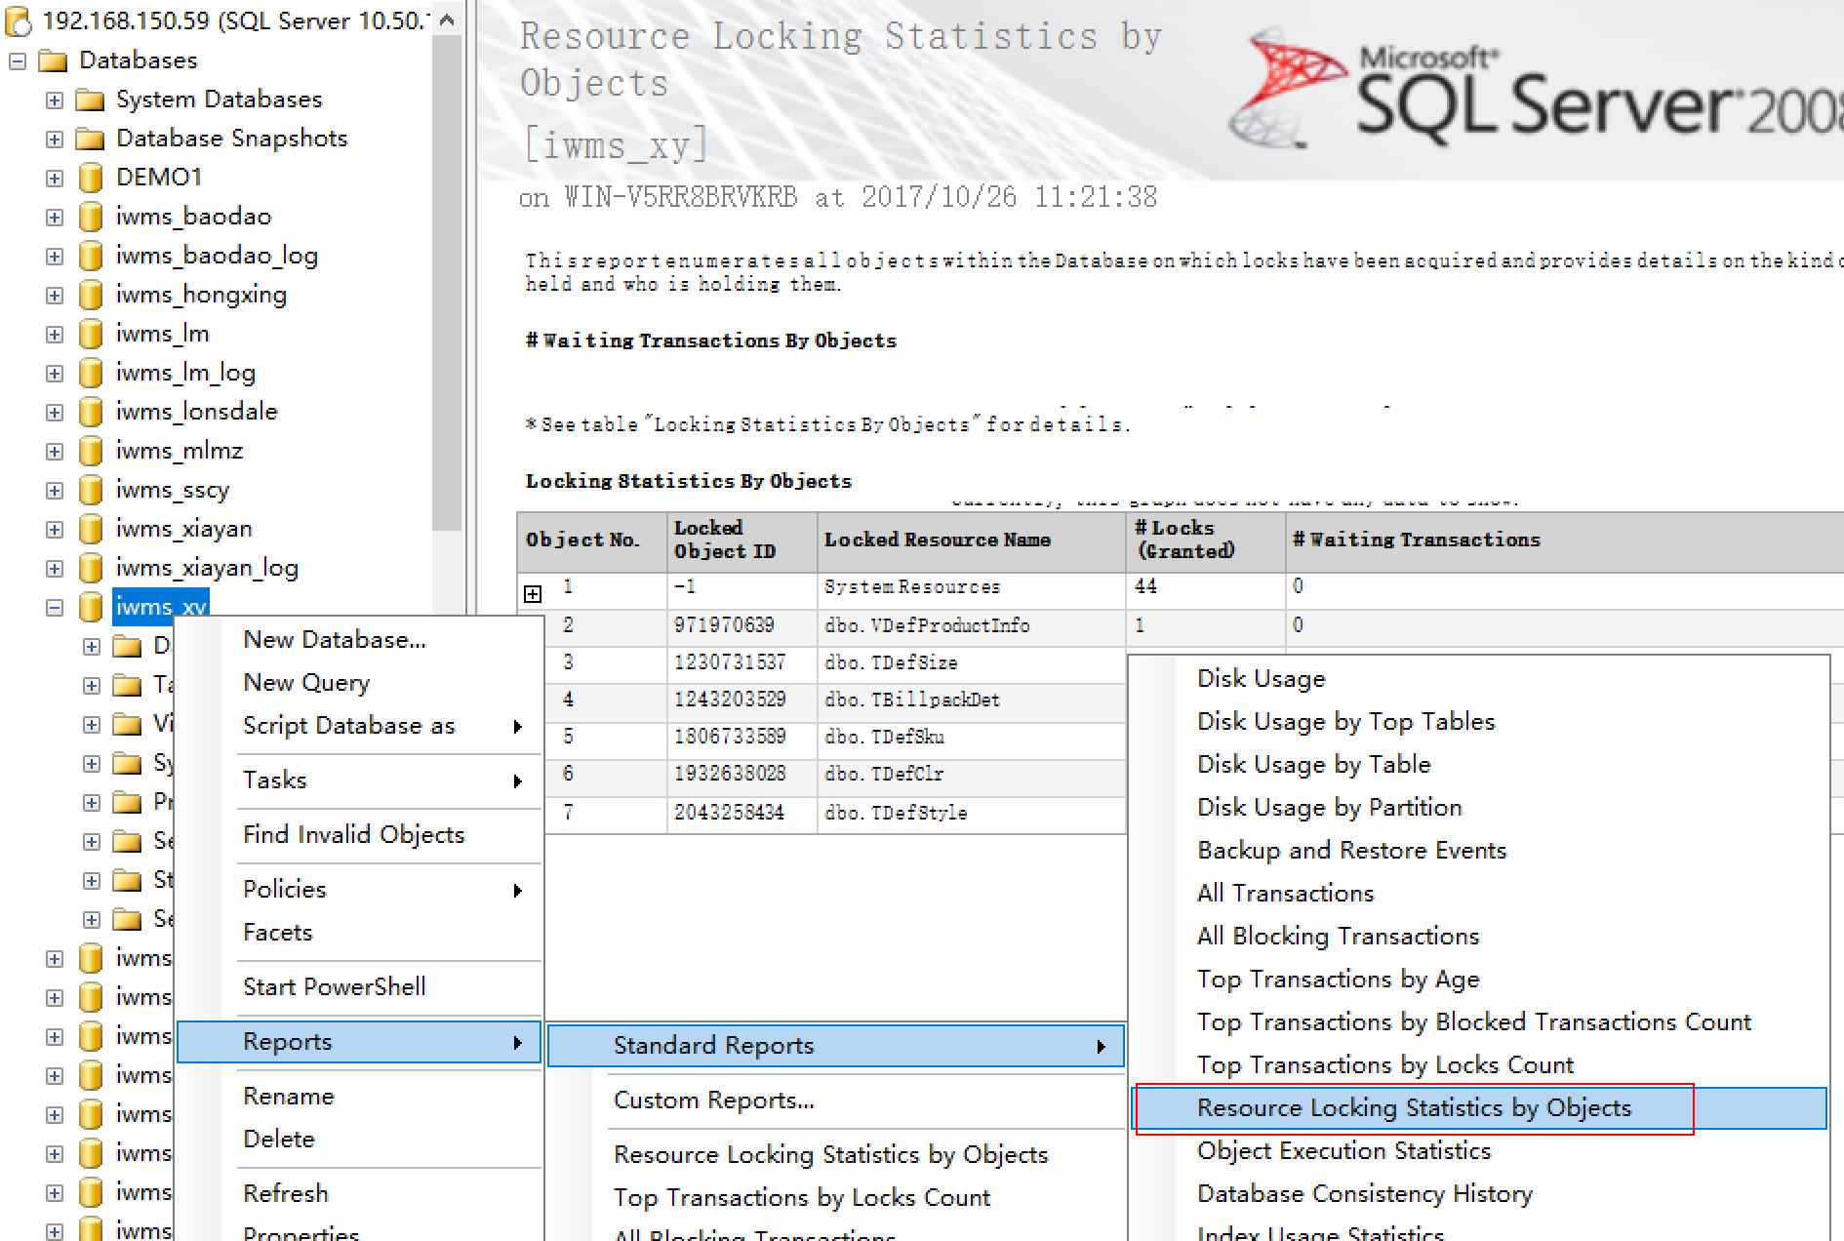Open Standard Reports submenu

pyautogui.click(x=836, y=1046)
